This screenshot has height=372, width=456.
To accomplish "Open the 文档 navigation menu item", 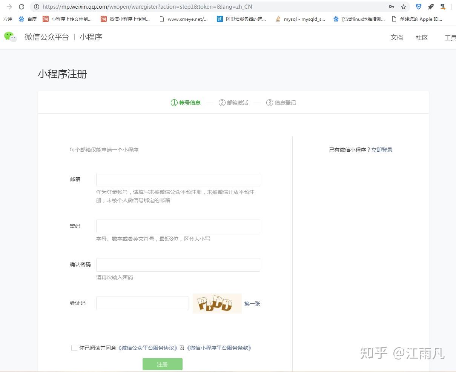I will (396, 37).
